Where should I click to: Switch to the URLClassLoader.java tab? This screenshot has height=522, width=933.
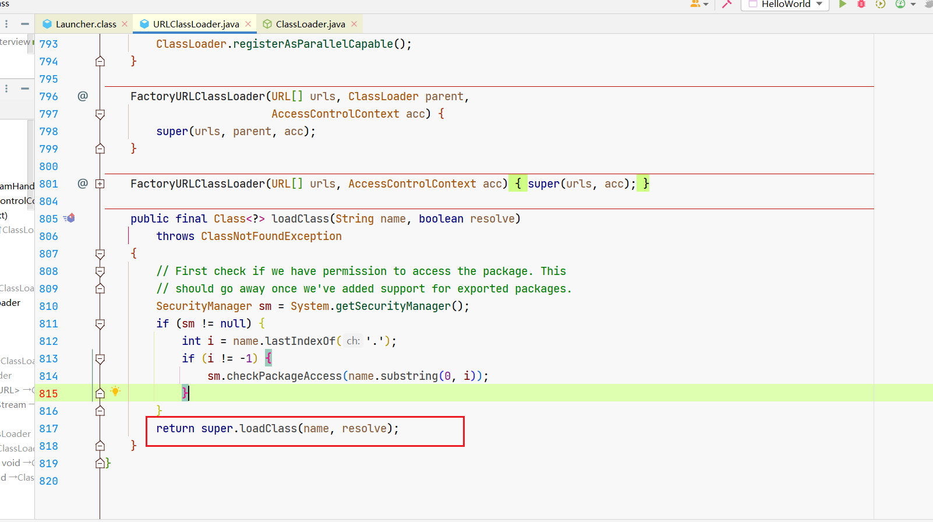pyautogui.click(x=195, y=24)
